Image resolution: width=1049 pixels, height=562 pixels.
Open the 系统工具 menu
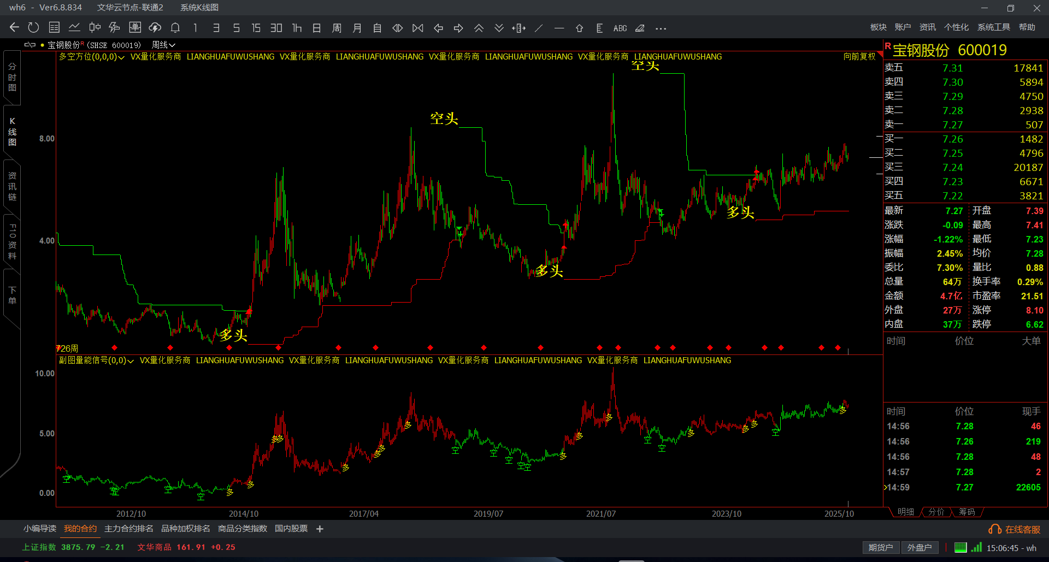993,27
